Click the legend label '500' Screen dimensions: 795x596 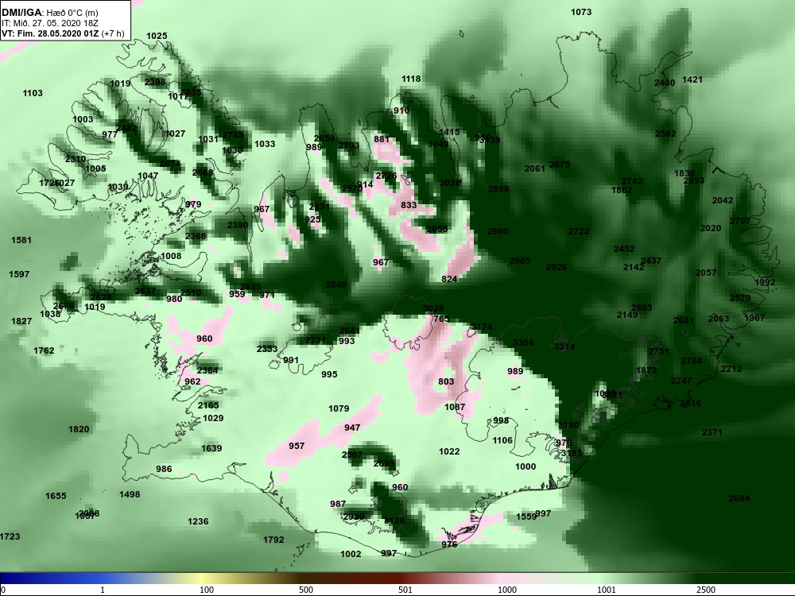[306, 590]
